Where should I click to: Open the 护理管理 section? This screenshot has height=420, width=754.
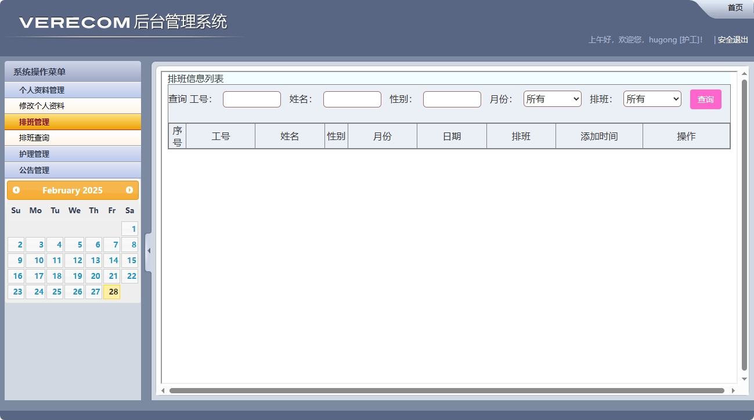coord(73,153)
